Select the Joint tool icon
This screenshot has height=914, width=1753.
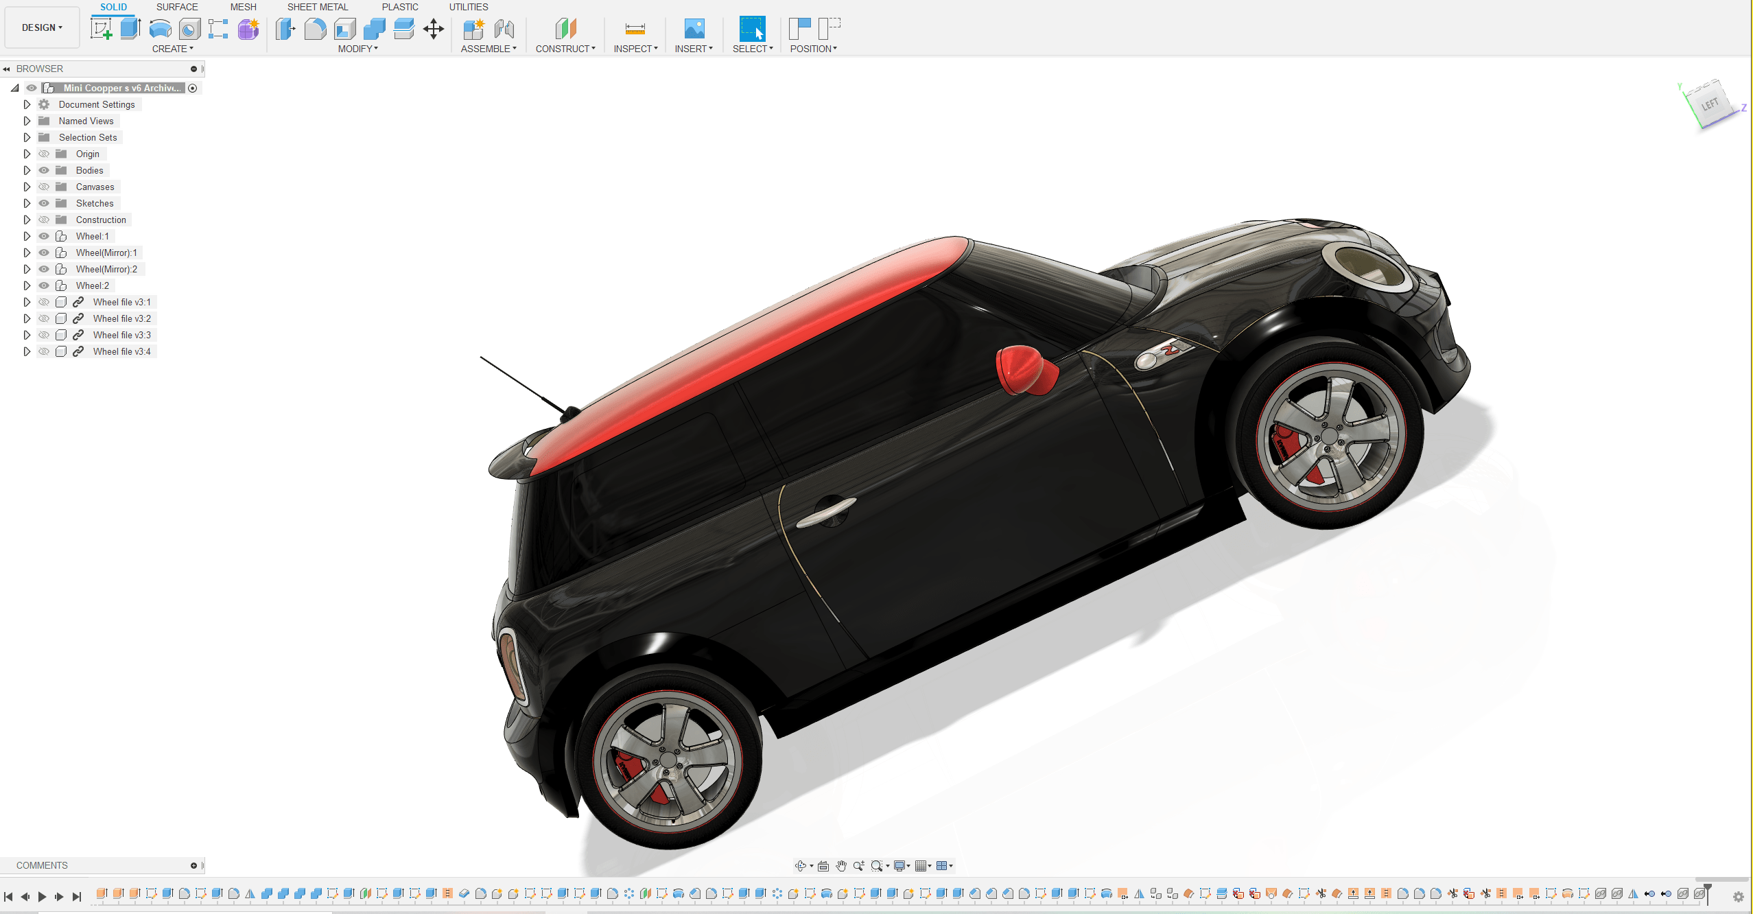pyautogui.click(x=504, y=29)
